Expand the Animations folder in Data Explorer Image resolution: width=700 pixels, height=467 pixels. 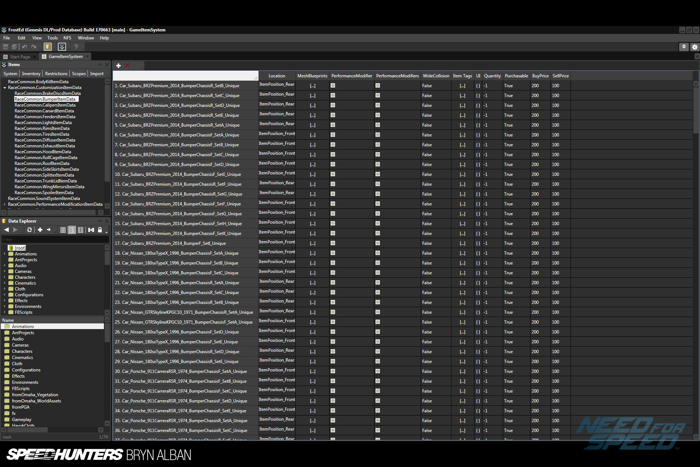pos(5,254)
